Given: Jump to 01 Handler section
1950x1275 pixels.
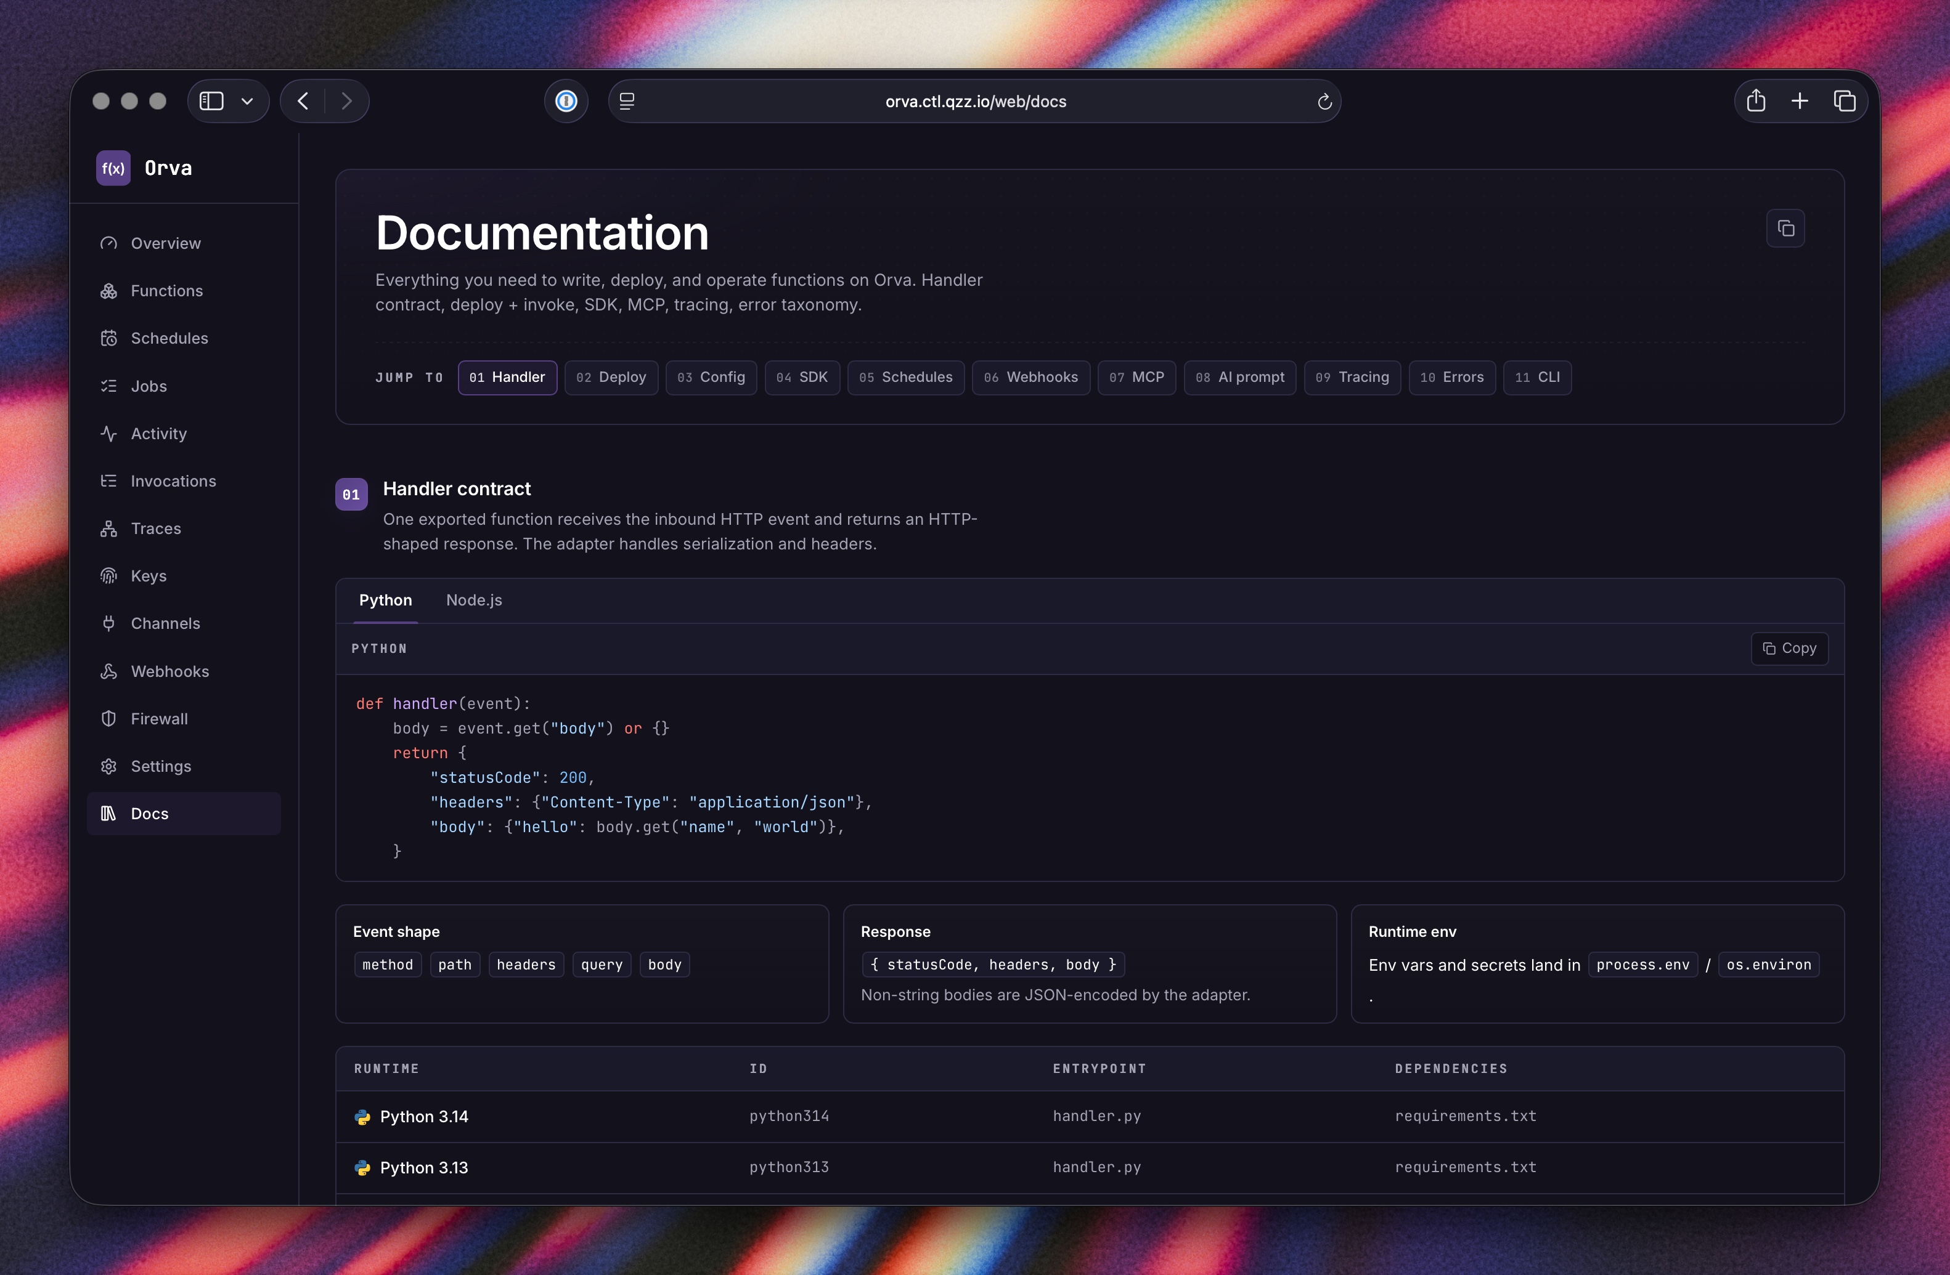Looking at the screenshot, I should (x=507, y=378).
